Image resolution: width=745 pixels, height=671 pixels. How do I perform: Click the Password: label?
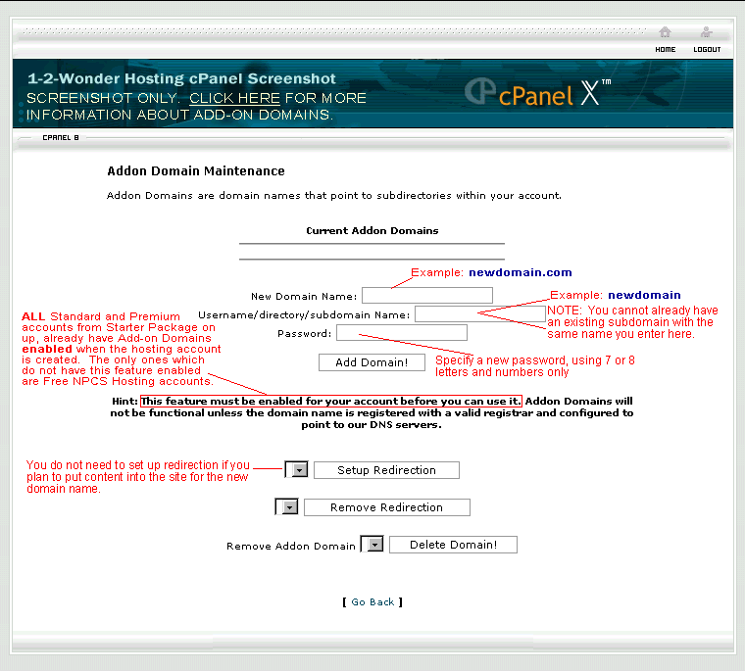(304, 334)
